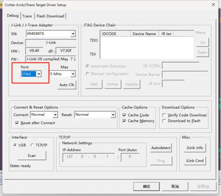Viewport: 221px width, 196px height.
Task: Click the 确定 (OK) button
Action: 147,187
